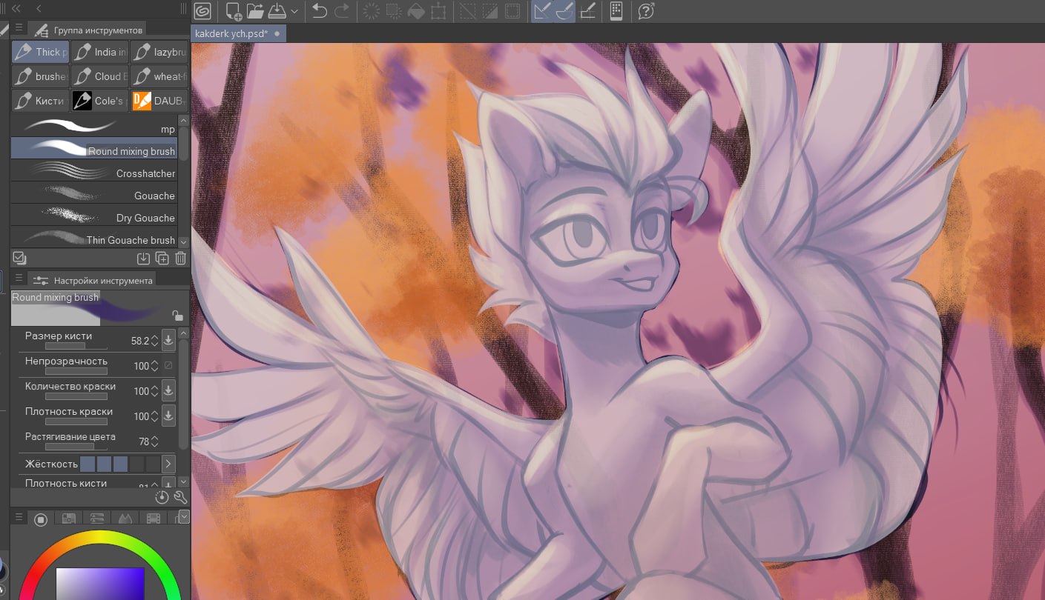The height and width of the screenshot is (600, 1045).
Task: Toggle sub tool multi-select checkbox icon
Action: coord(19,259)
